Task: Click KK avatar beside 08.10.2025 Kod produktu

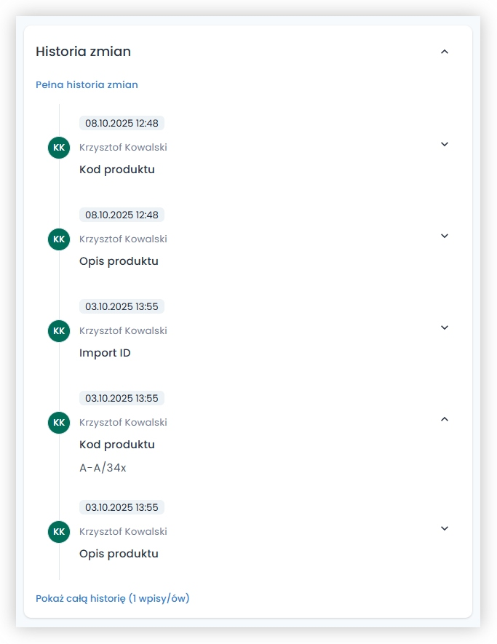Action: (x=59, y=148)
